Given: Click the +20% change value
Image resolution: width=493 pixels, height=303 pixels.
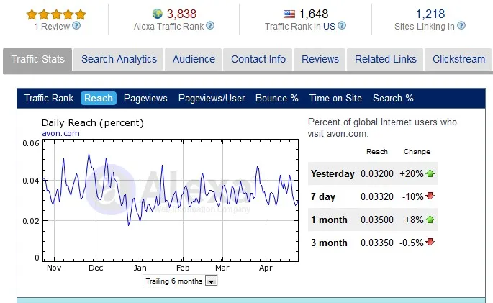Looking at the screenshot, I should coord(412,173).
